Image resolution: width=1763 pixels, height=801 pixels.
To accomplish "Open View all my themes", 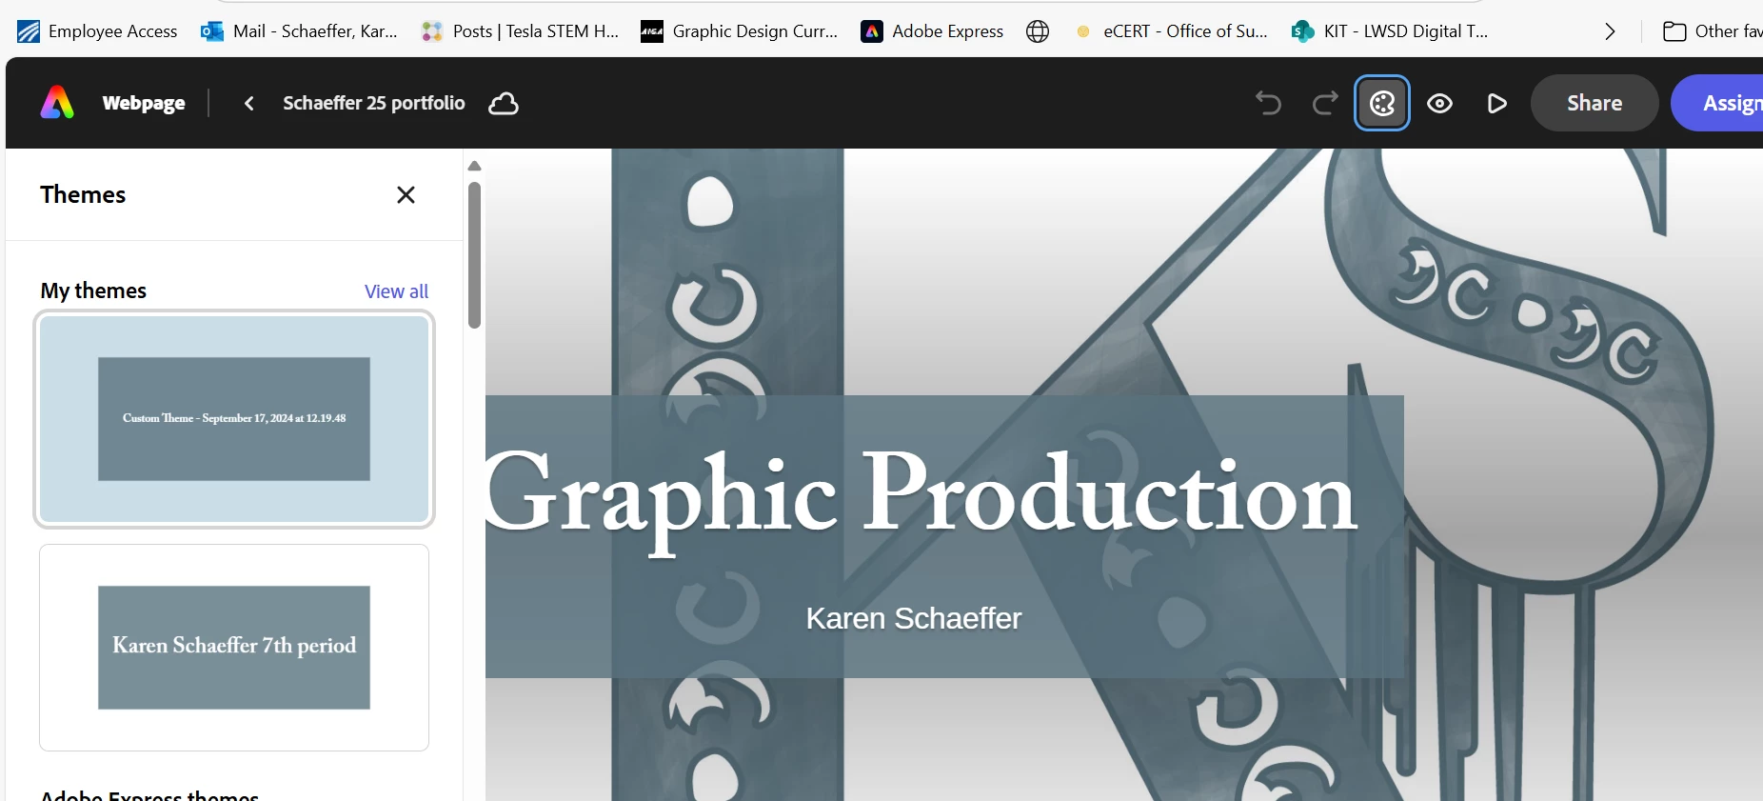I will click(x=396, y=291).
